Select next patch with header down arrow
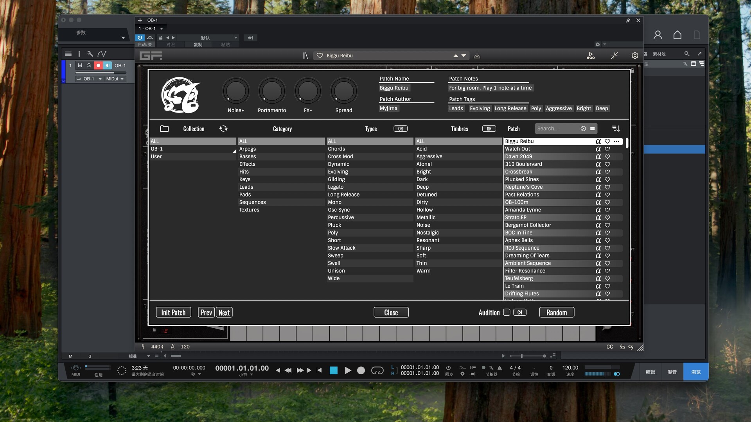 464,55
